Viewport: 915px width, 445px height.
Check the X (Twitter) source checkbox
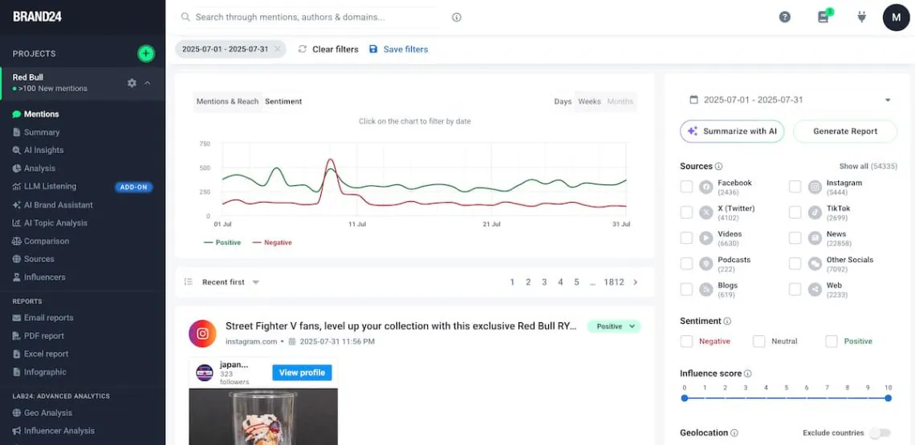click(687, 212)
